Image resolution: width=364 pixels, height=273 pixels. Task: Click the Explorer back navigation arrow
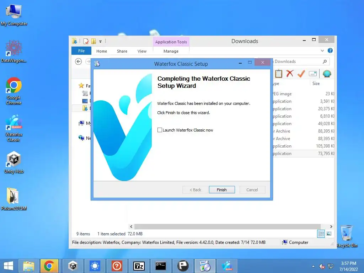point(79,61)
